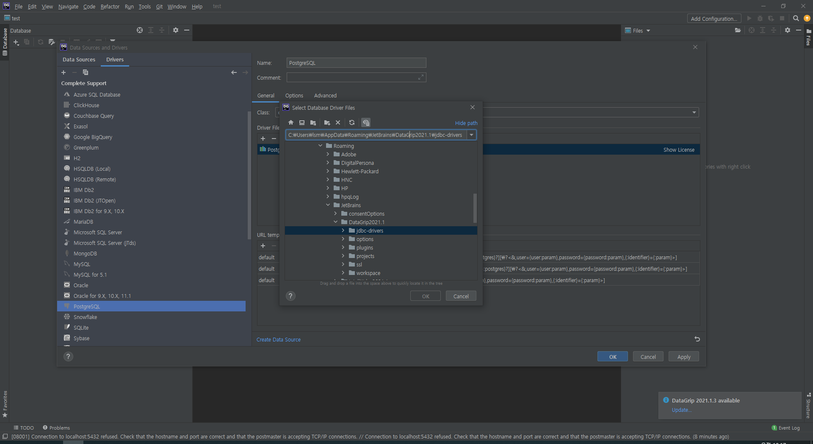Hide the path field via Hide path link

[466, 123]
